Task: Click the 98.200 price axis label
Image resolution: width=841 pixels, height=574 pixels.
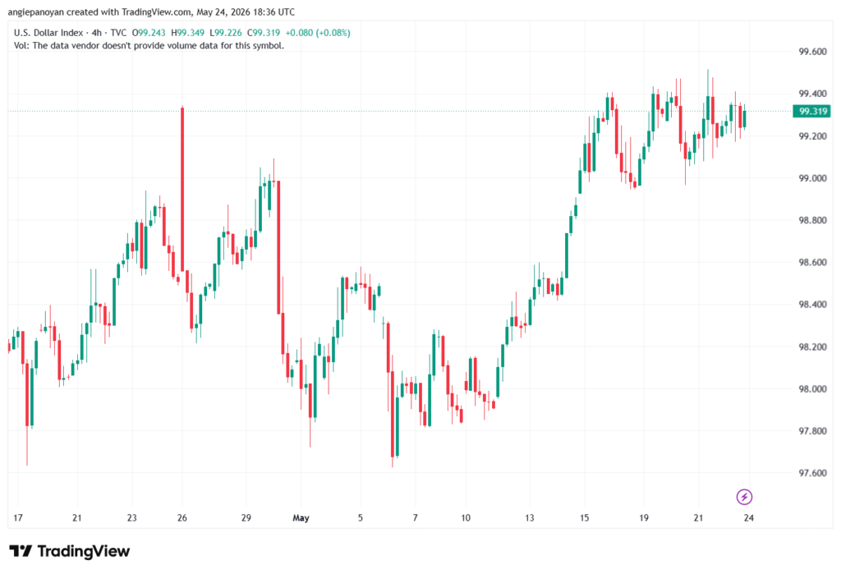Action: click(x=812, y=347)
